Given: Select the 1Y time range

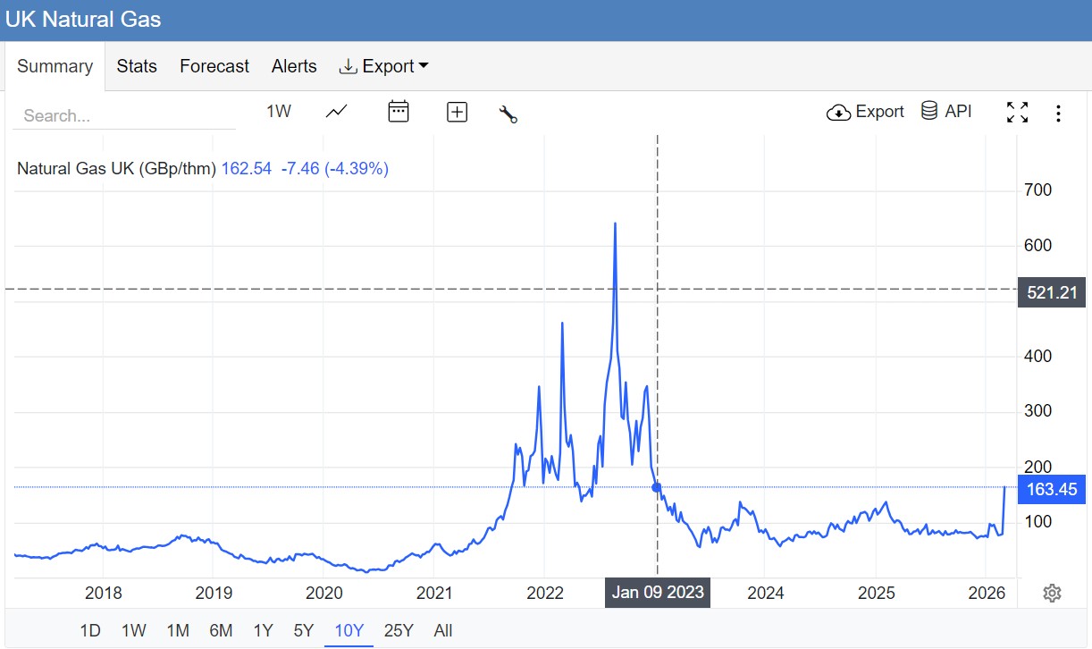Looking at the screenshot, I should pyautogui.click(x=263, y=630).
